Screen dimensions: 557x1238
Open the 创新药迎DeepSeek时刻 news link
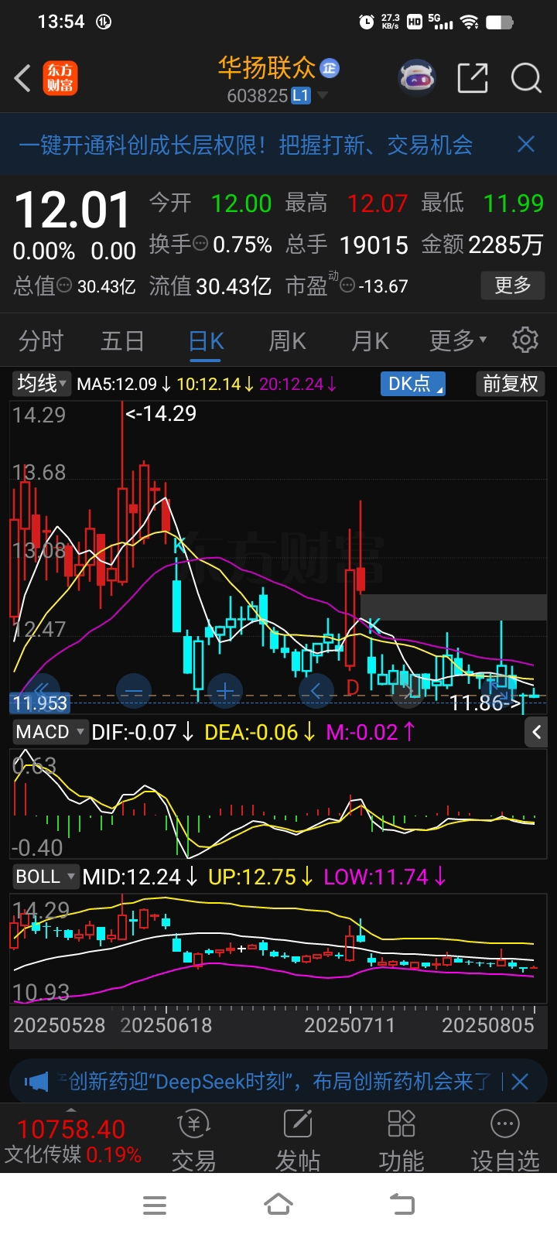click(280, 1081)
